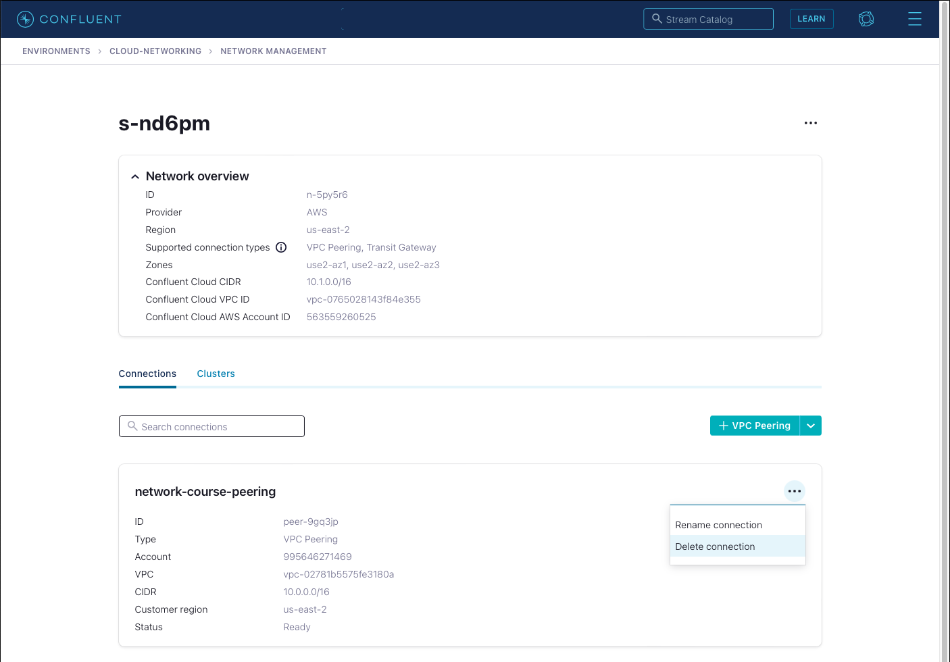Image resolution: width=950 pixels, height=662 pixels.
Task: Switch to the Clusters tab
Action: [216, 374]
